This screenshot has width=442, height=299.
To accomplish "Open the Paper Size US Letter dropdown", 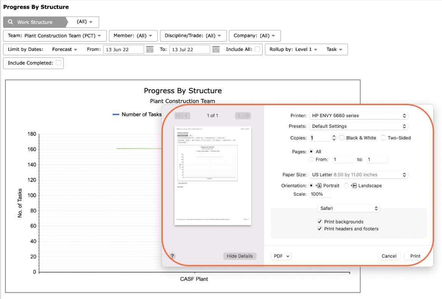I will click(359, 175).
